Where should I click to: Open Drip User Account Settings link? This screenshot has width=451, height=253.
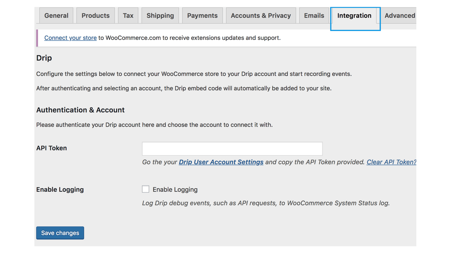coord(221,162)
